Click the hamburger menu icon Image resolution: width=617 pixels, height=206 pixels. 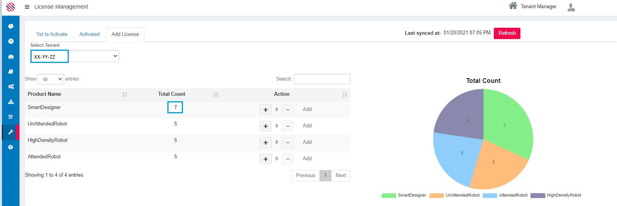[27, 7]
